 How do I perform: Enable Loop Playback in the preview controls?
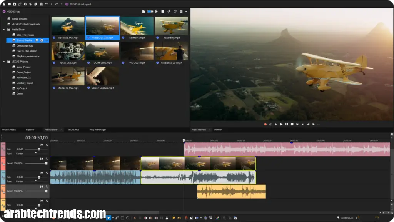pyautogui.click(x=270, y=124)
